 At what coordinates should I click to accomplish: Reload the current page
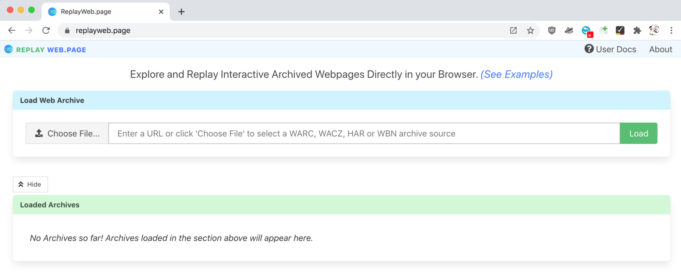point(46,30)
